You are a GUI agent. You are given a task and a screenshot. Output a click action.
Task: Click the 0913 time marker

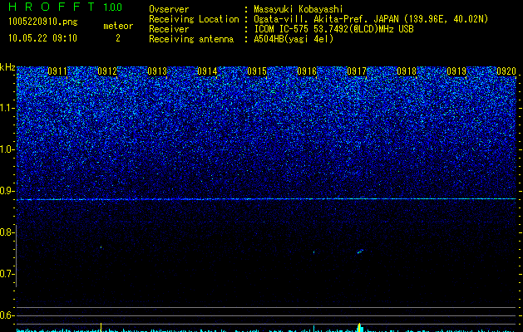coord(157,71)
